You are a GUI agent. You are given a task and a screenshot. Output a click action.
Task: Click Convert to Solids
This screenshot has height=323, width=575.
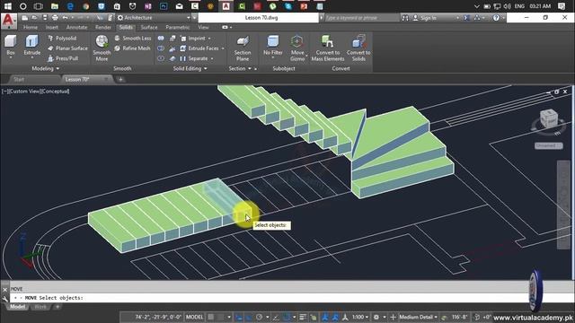(358, 48)
